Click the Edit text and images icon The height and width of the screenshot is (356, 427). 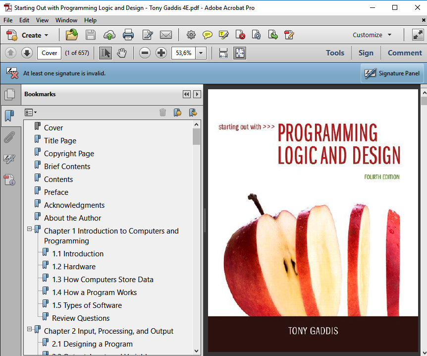147,35
